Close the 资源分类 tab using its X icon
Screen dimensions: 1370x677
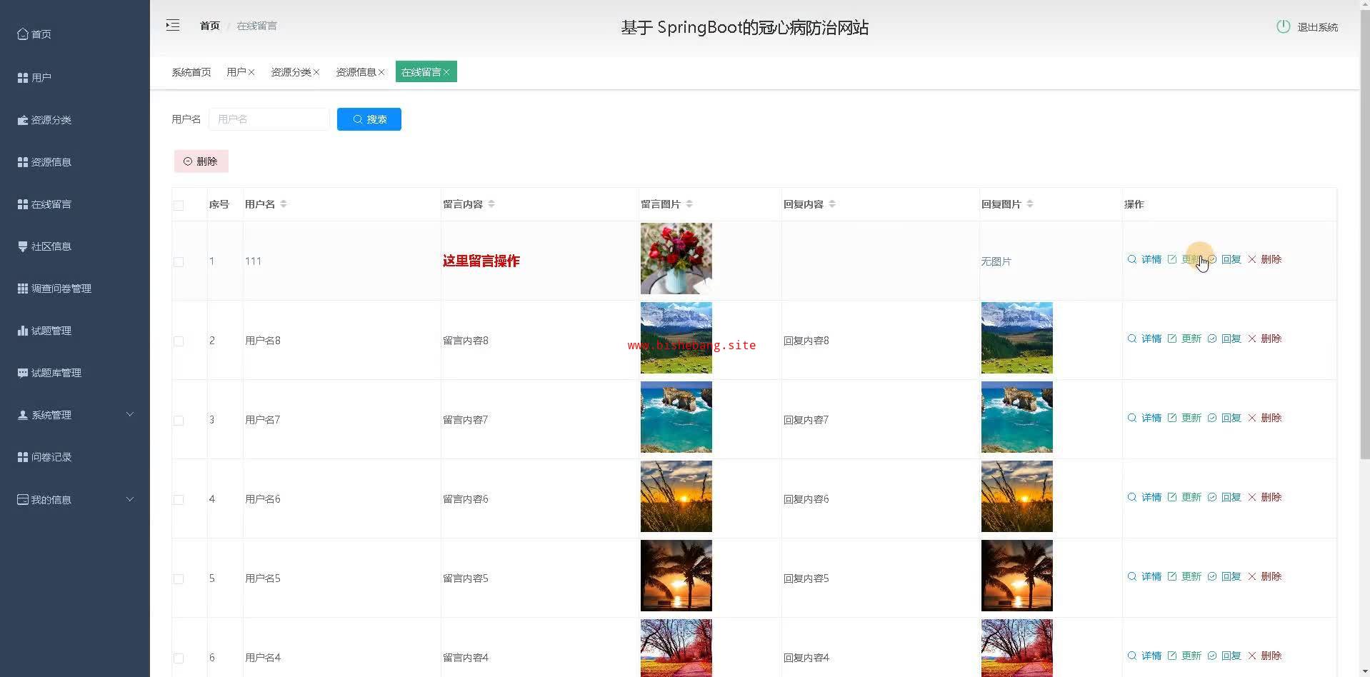[316, 72]
